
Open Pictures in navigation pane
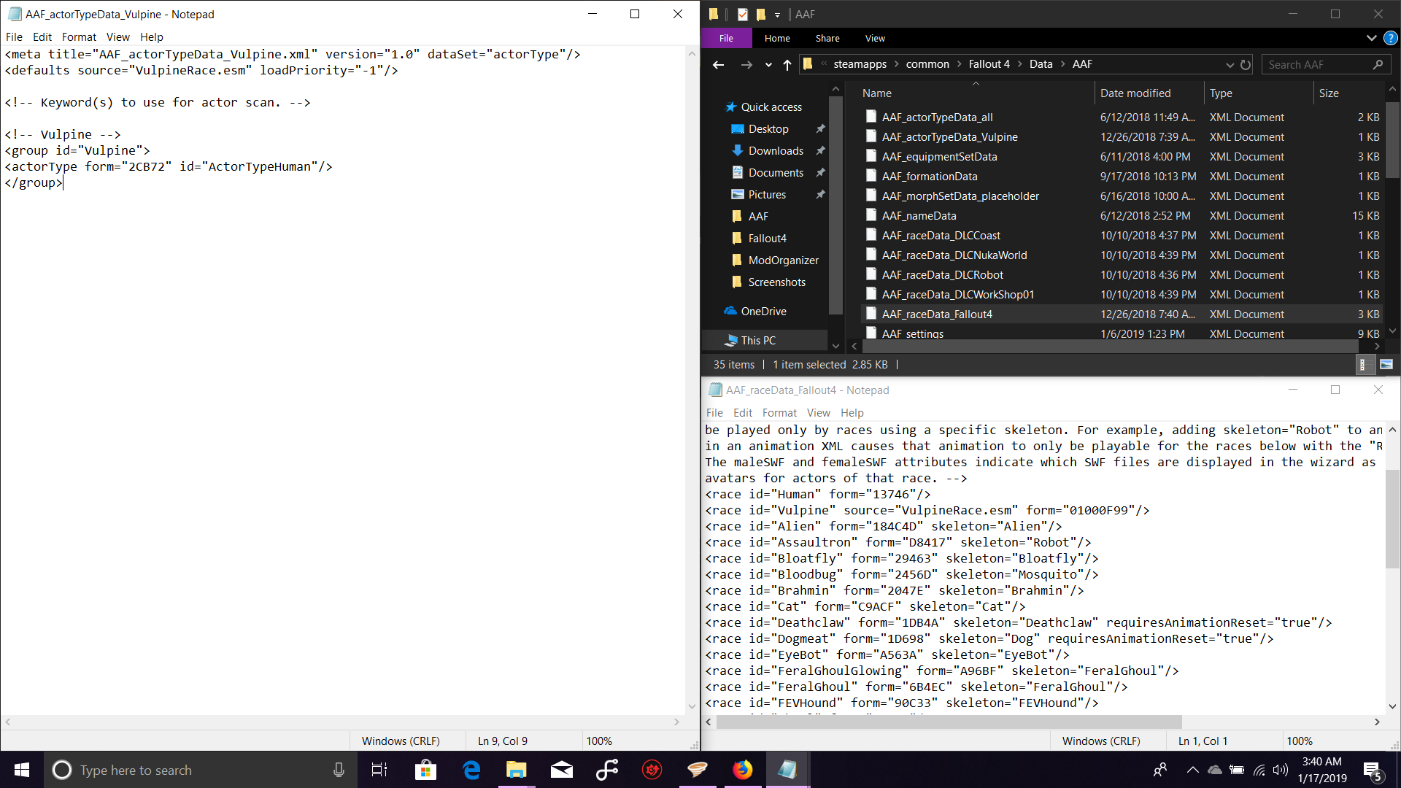(767, 194)
